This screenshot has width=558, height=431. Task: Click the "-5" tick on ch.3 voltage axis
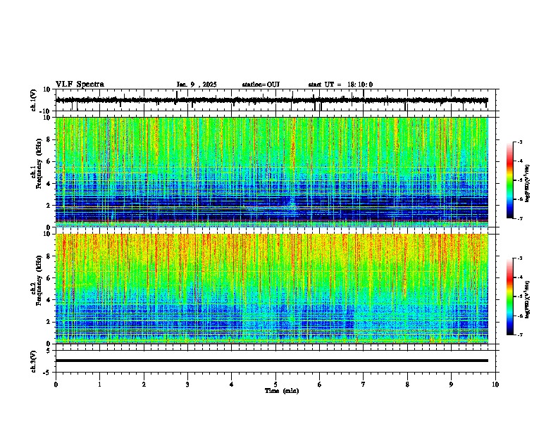[x=46, y=373]
